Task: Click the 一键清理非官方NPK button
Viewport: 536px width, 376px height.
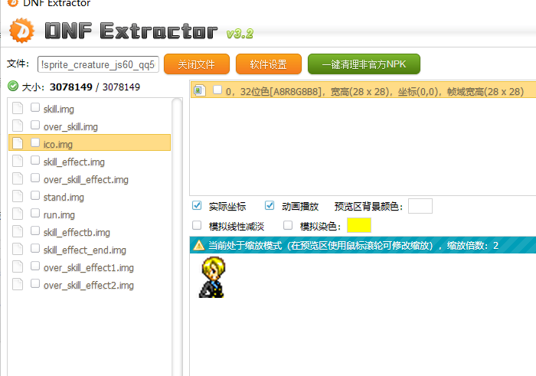Action: 364,64
